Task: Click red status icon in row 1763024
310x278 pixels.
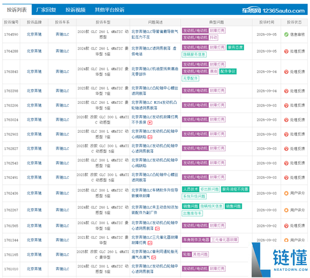Action: click(x=286, y=120)
